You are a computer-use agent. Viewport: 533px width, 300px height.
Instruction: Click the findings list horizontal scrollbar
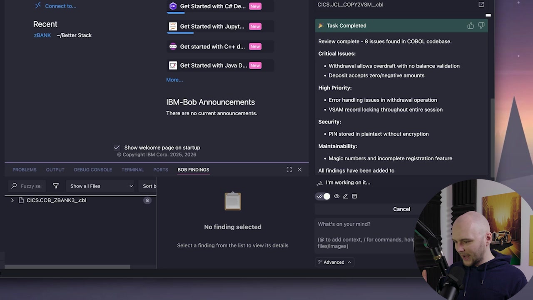67,267
